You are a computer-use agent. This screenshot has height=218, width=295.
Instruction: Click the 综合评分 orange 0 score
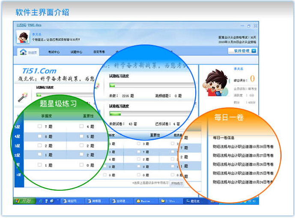click(x=252, y=79)
